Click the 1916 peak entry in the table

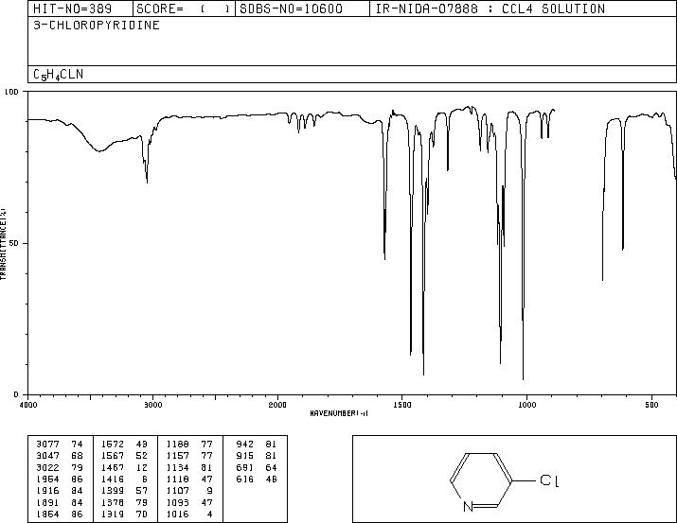pyautogui.click(x=60, y=491)
